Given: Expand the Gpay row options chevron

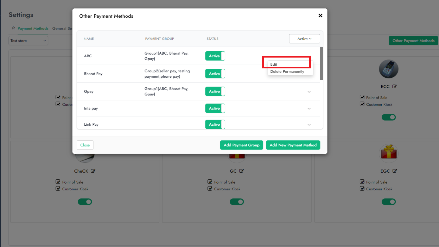Looking at the screenshot, I should click(x=309, y=92).
